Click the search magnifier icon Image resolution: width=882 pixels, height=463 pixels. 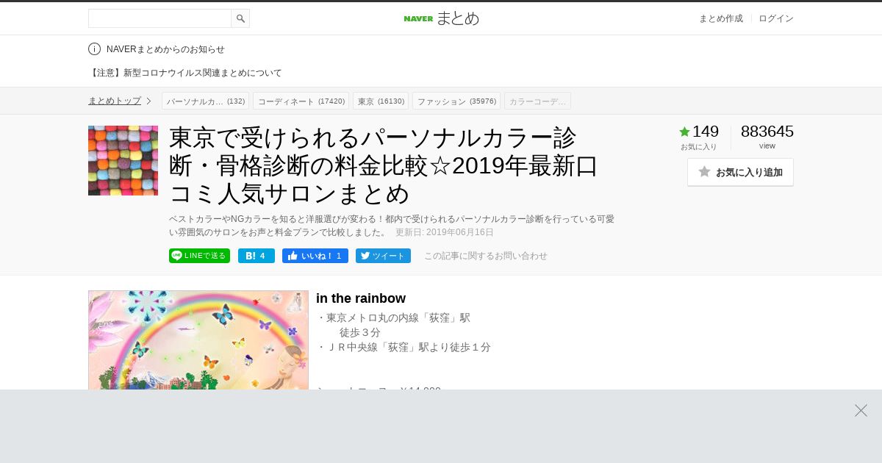(240, 18)
